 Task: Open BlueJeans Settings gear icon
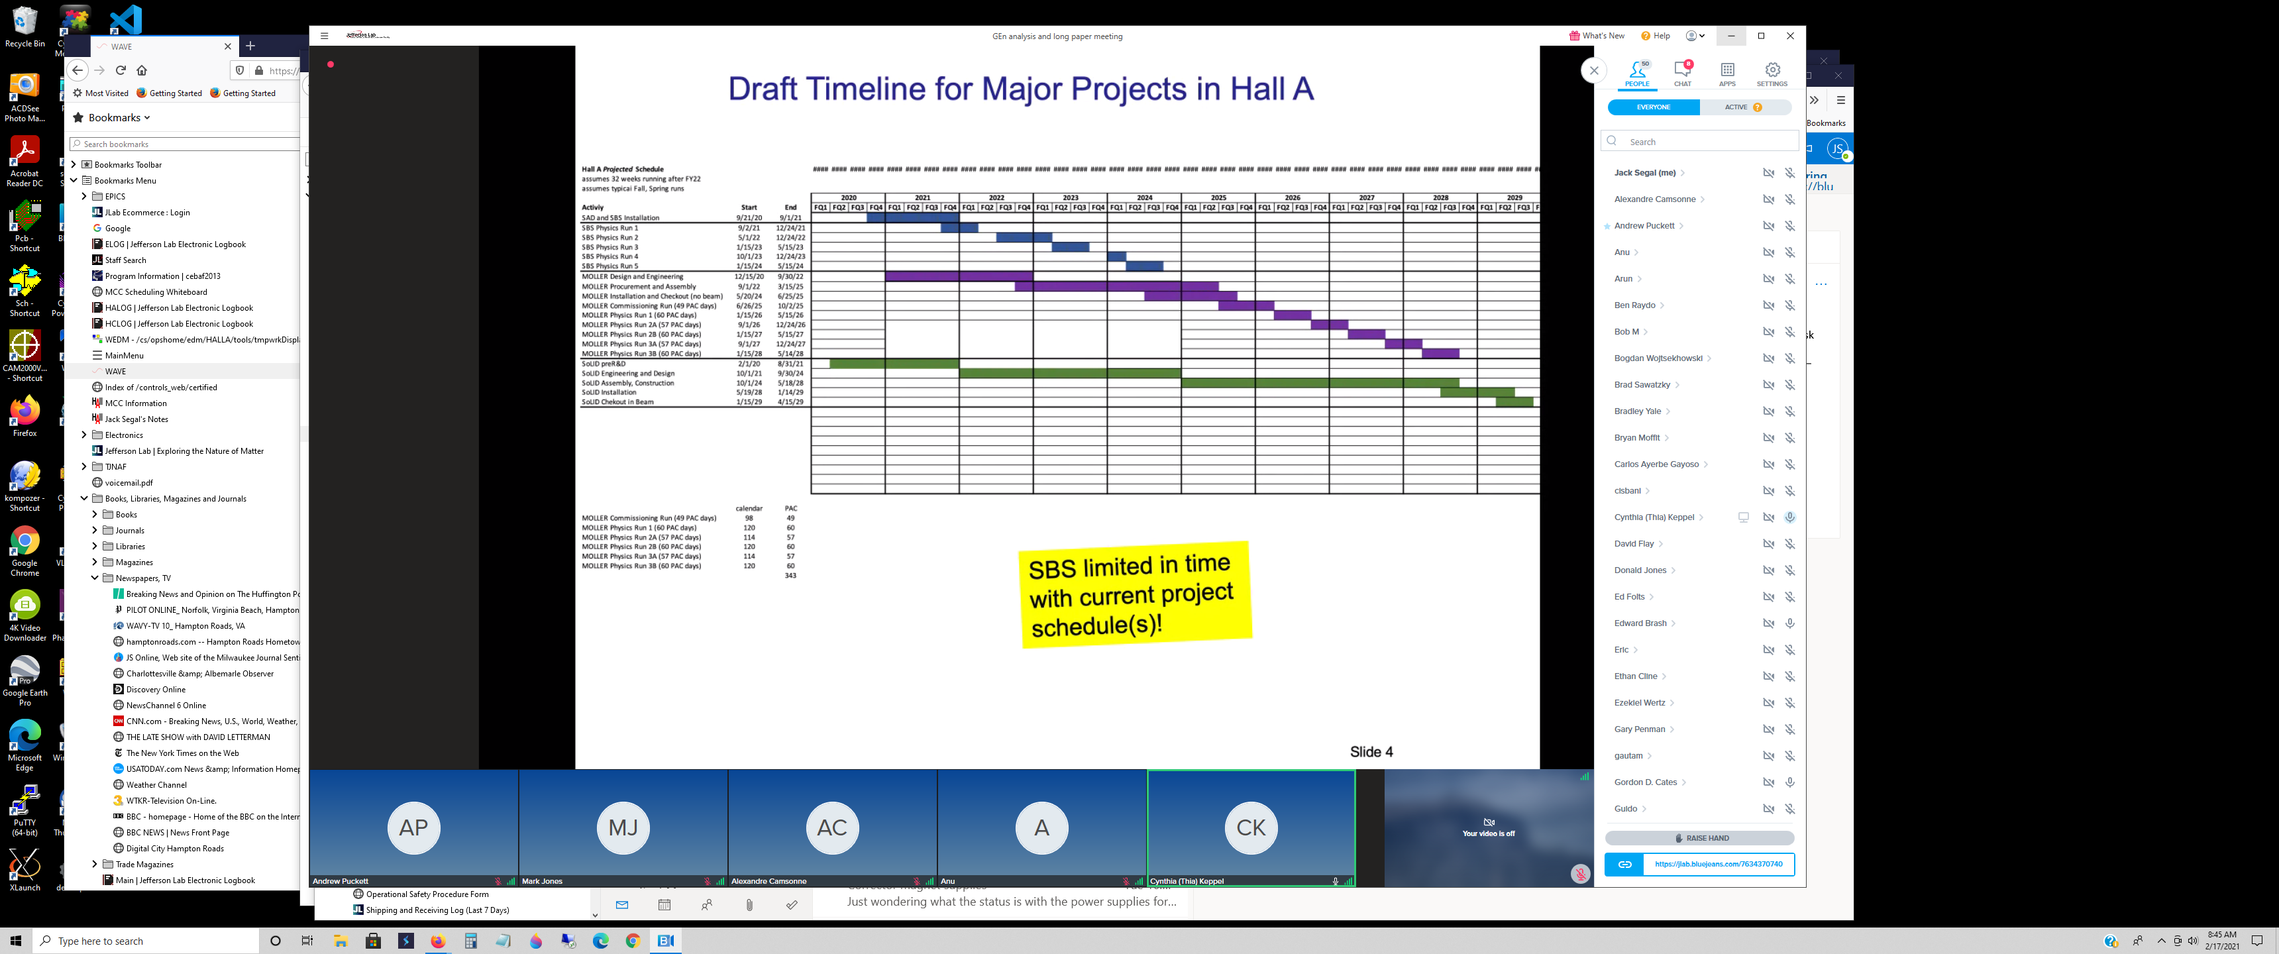(1772, 73)
